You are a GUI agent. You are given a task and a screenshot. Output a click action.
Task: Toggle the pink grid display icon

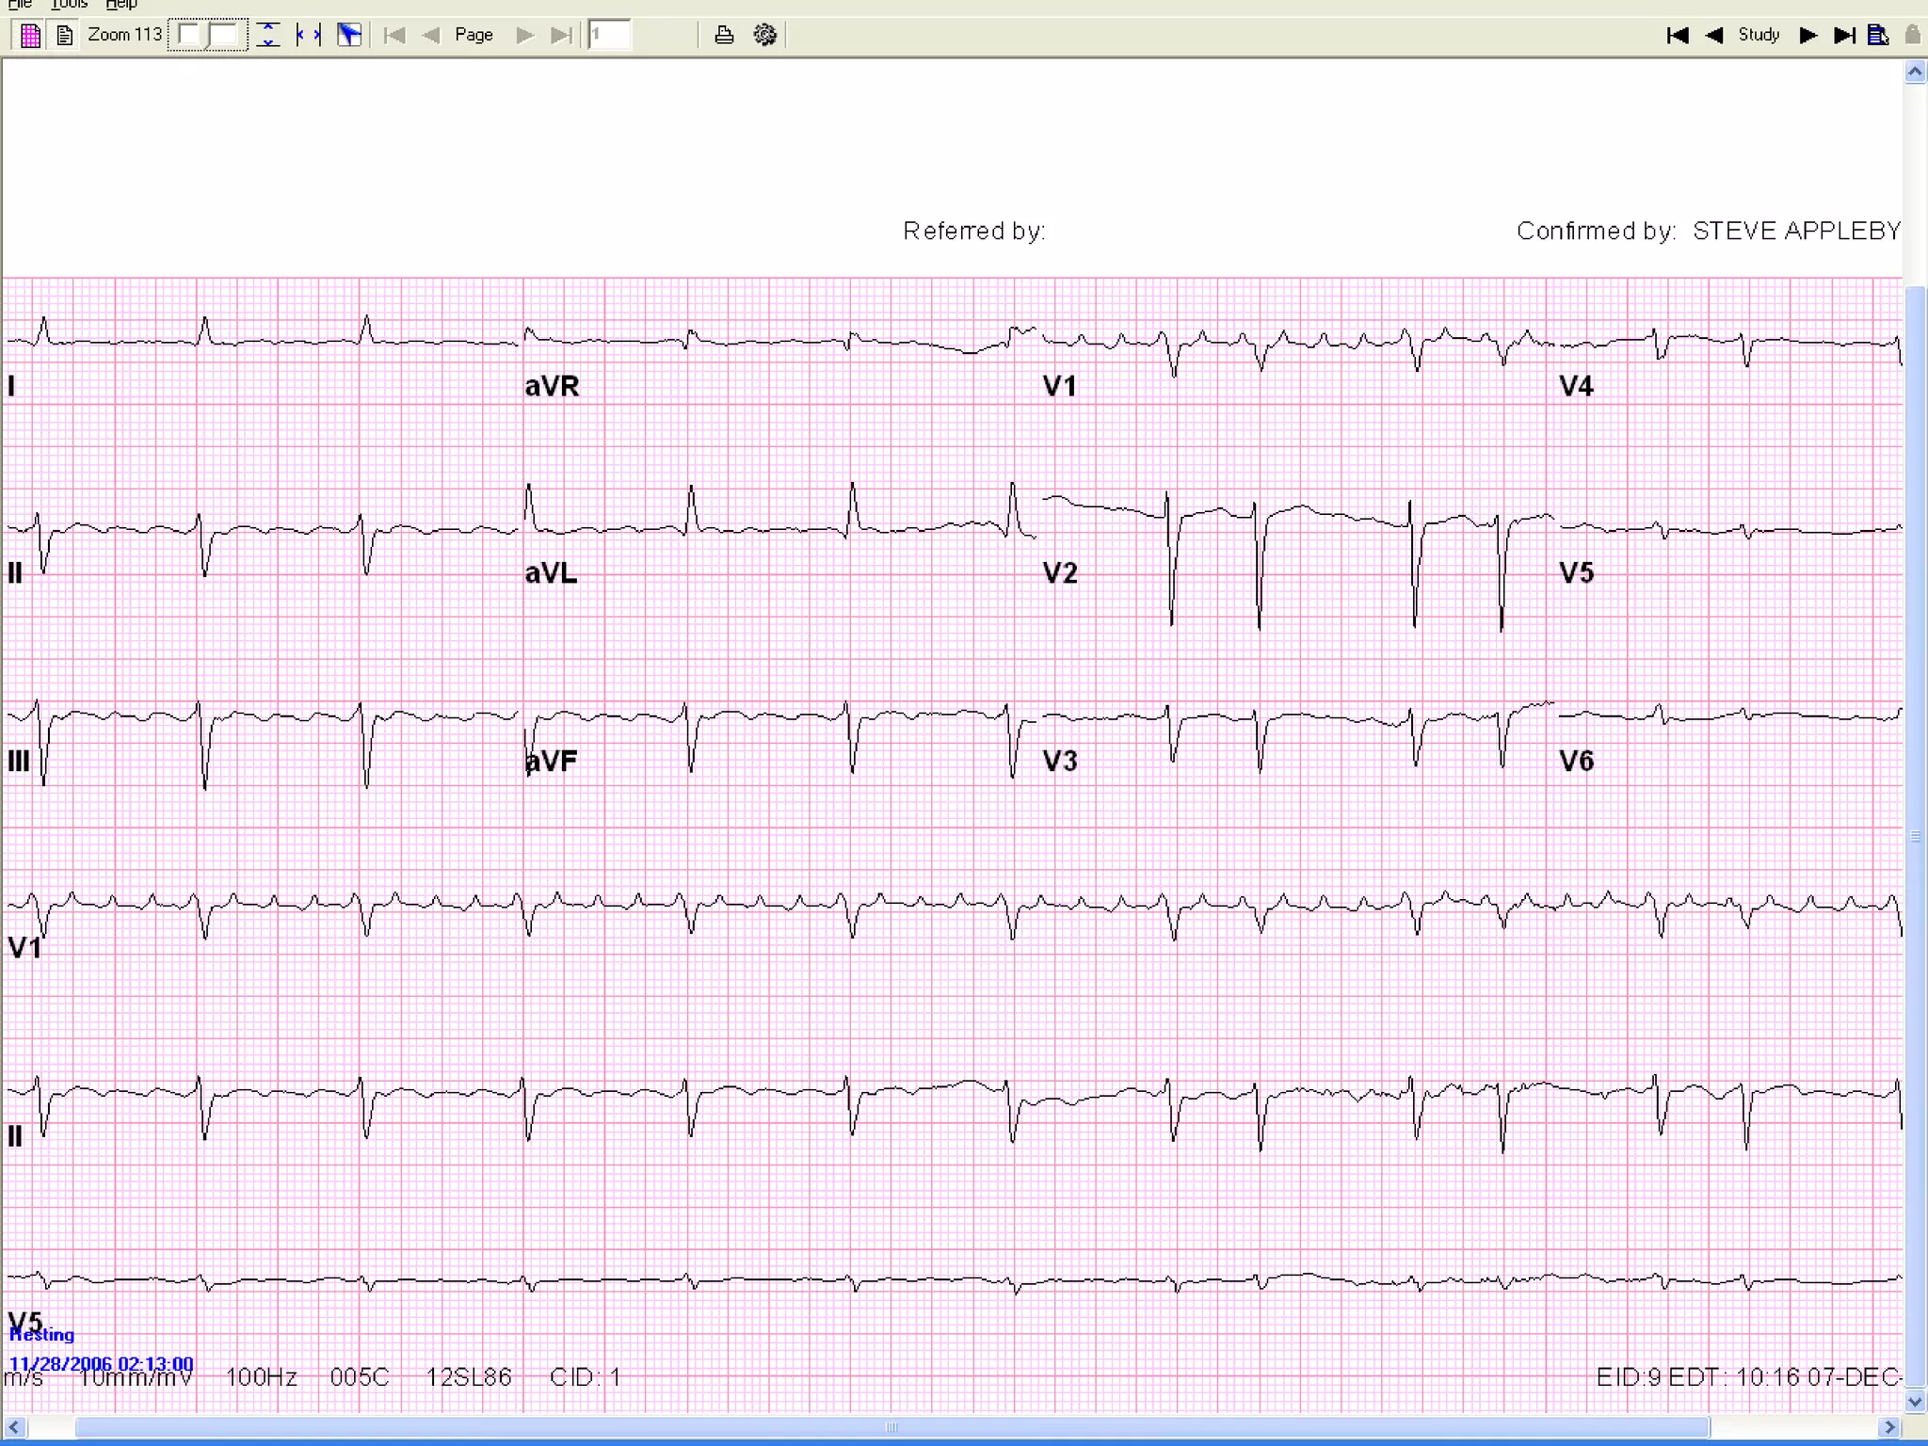(x=30, y=36)
